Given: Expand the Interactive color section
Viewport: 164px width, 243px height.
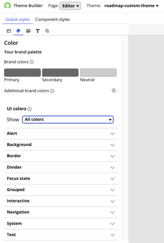Looking at the screenshot, I should point(61,201).
